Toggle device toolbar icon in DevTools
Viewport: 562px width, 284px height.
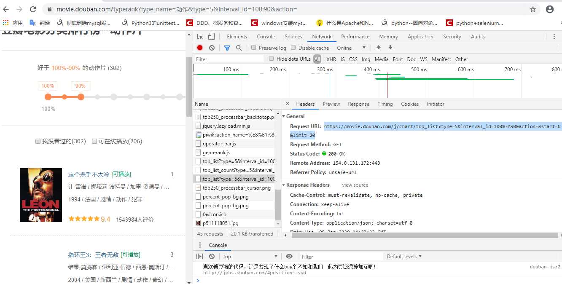[x=211, y=37]
